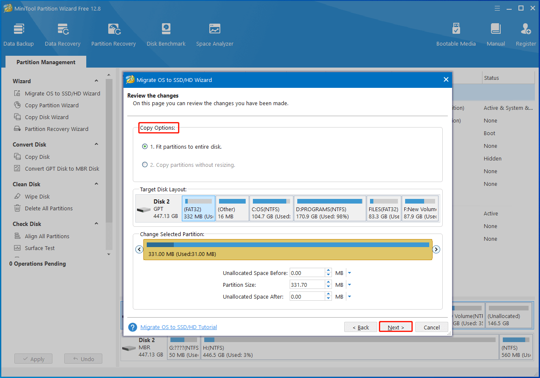Open the help tutorial question mark icon
The height and width of the screenshot is (378, 540).
click(x=132, y=326)
